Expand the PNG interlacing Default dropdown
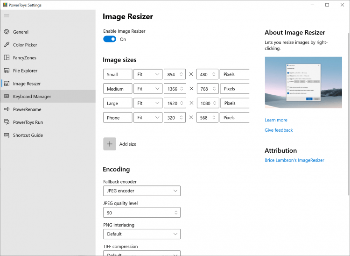 coord(141,234)
